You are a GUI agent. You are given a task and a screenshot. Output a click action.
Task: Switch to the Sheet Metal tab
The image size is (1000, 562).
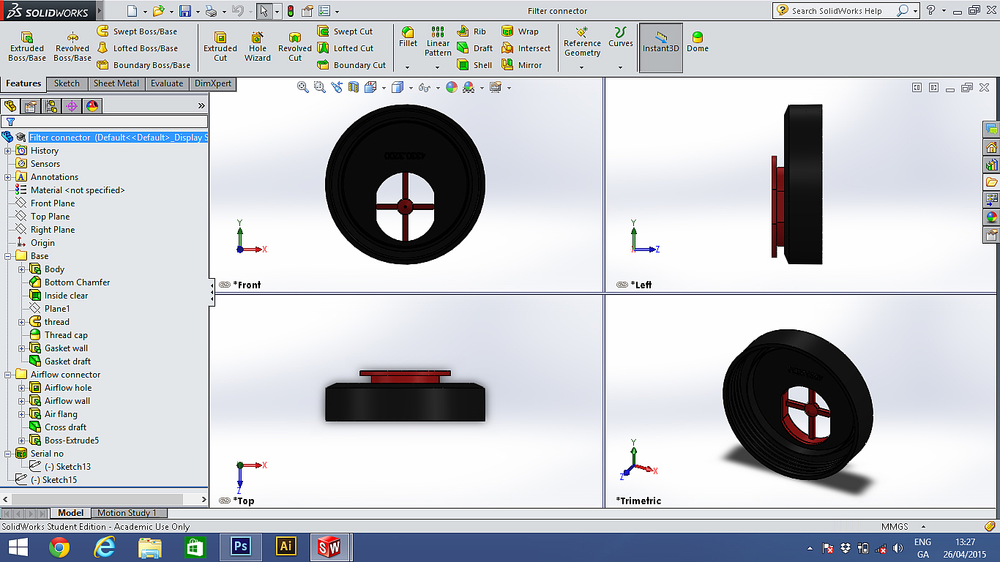tap(116, 83)
